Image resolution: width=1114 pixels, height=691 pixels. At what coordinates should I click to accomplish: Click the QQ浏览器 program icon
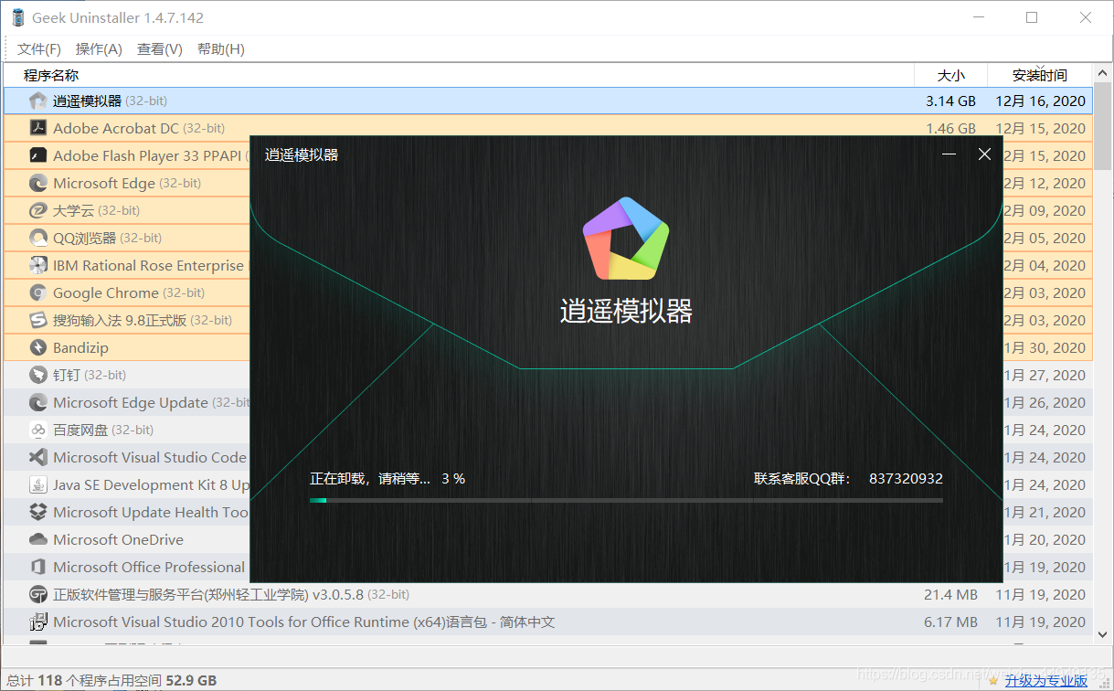(x=37, y=238)
